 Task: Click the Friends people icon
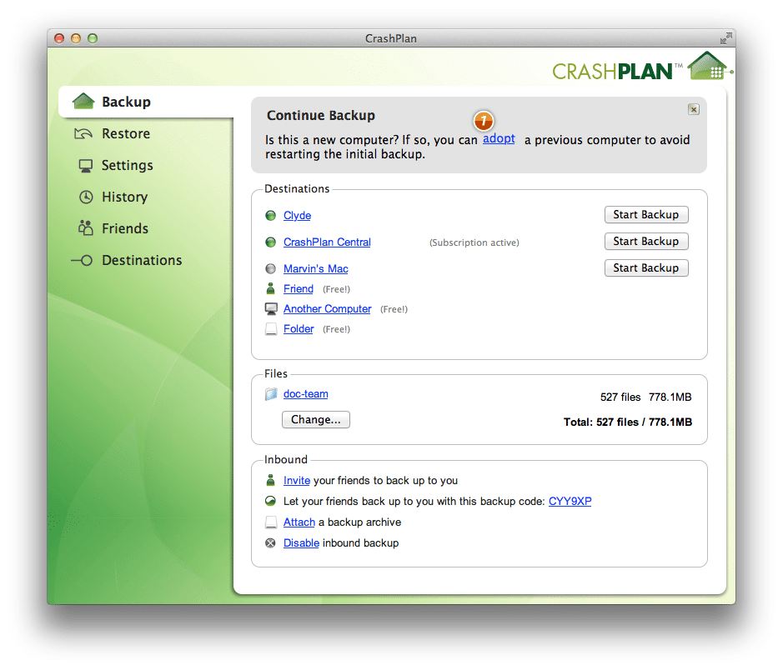pos(85,228)
